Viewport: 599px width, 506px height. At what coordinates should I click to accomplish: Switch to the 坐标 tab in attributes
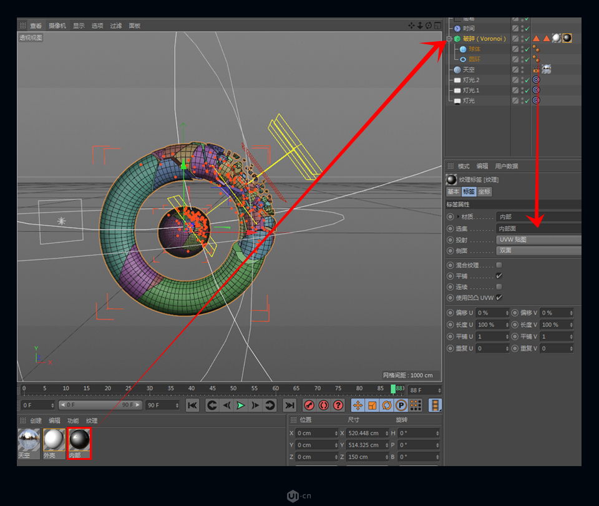click(x=484, y=191)
